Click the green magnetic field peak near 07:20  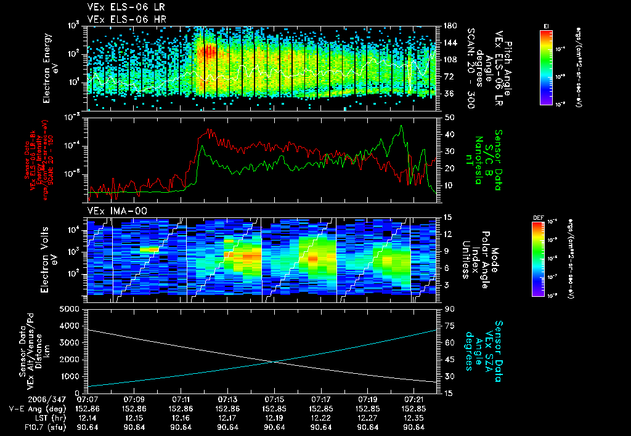401,126
